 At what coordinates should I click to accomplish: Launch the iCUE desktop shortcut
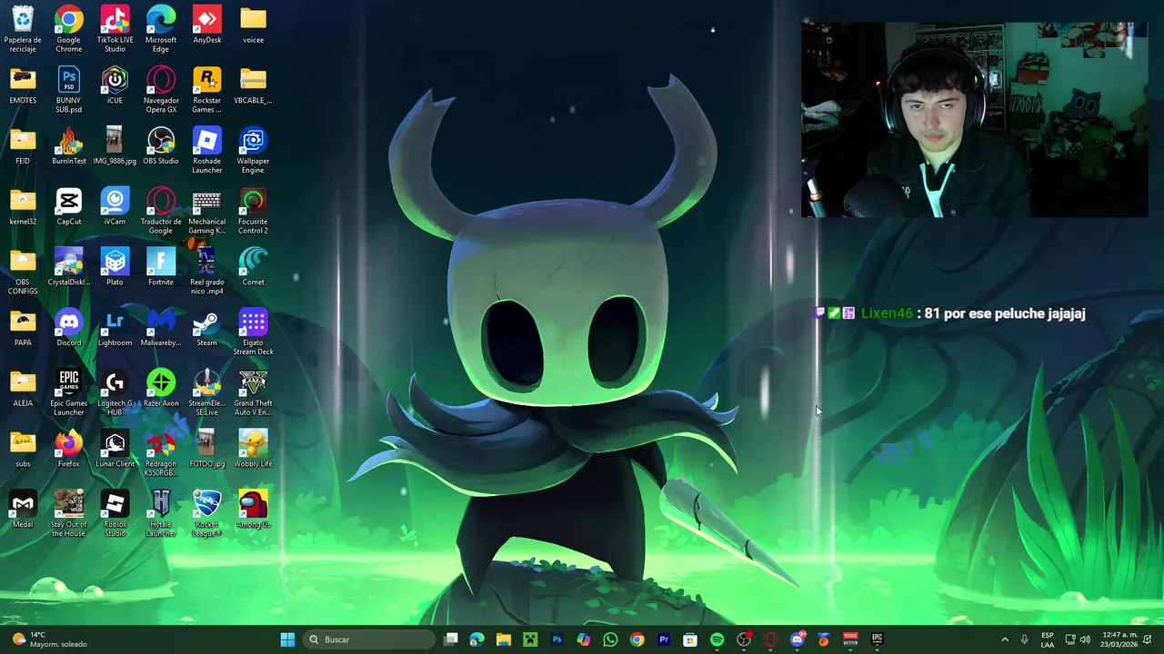point(115,86)
